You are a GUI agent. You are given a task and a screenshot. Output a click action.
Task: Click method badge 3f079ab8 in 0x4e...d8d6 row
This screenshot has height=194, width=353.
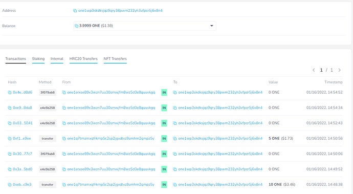click(48, 92)
